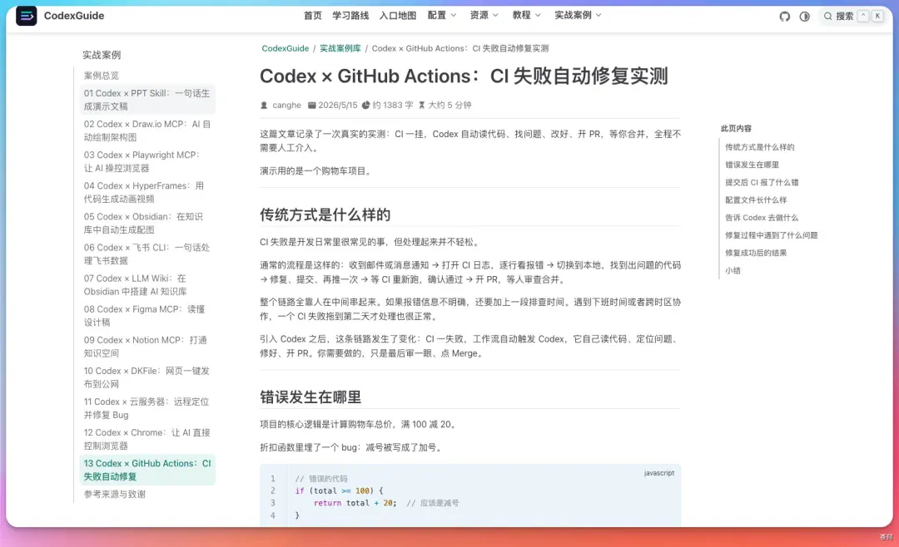
Task: Open 08 Codex × Figma MCP article
Action: (147, 316)
